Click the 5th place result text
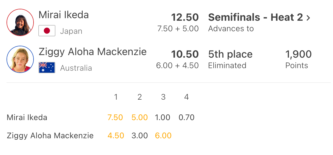 [x=230, y=54]
